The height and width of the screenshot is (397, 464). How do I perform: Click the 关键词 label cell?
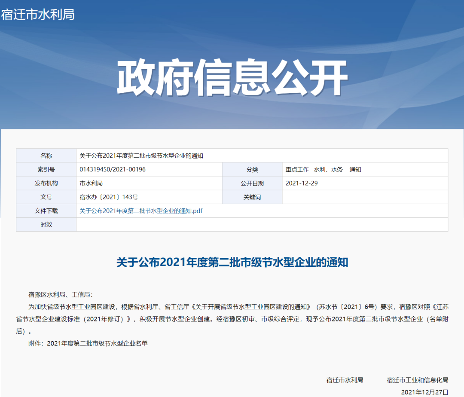pyautogui.click(x=252, y=197)
